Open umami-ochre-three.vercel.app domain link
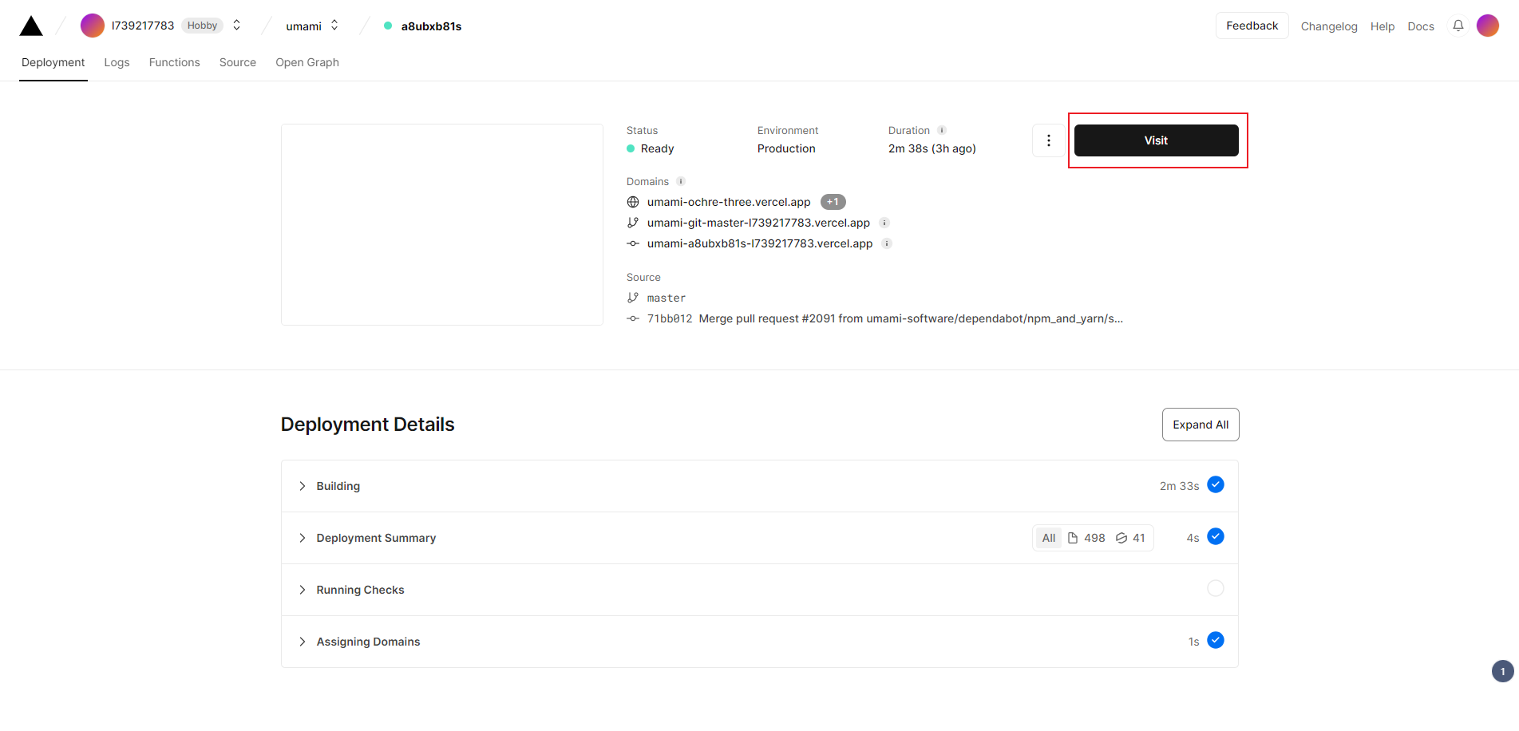 tap(729, 202)
